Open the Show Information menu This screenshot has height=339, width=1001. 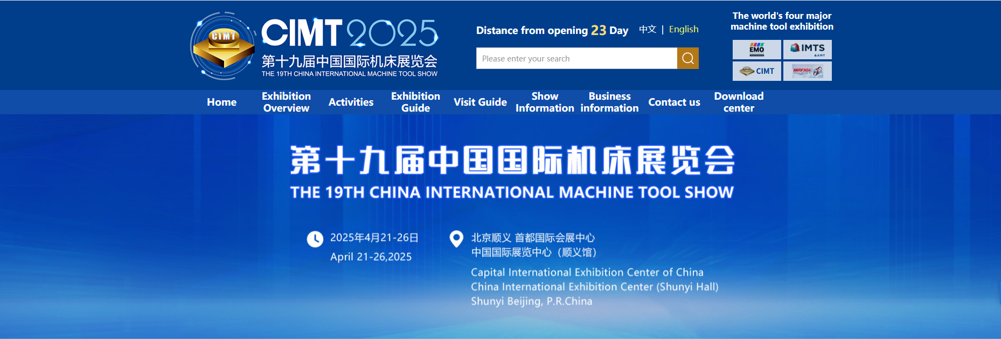coord(545,102)
